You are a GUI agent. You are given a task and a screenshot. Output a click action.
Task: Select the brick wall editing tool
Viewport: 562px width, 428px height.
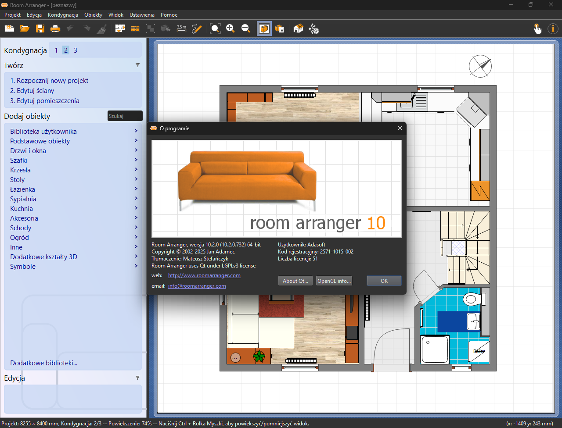[135, 29]
